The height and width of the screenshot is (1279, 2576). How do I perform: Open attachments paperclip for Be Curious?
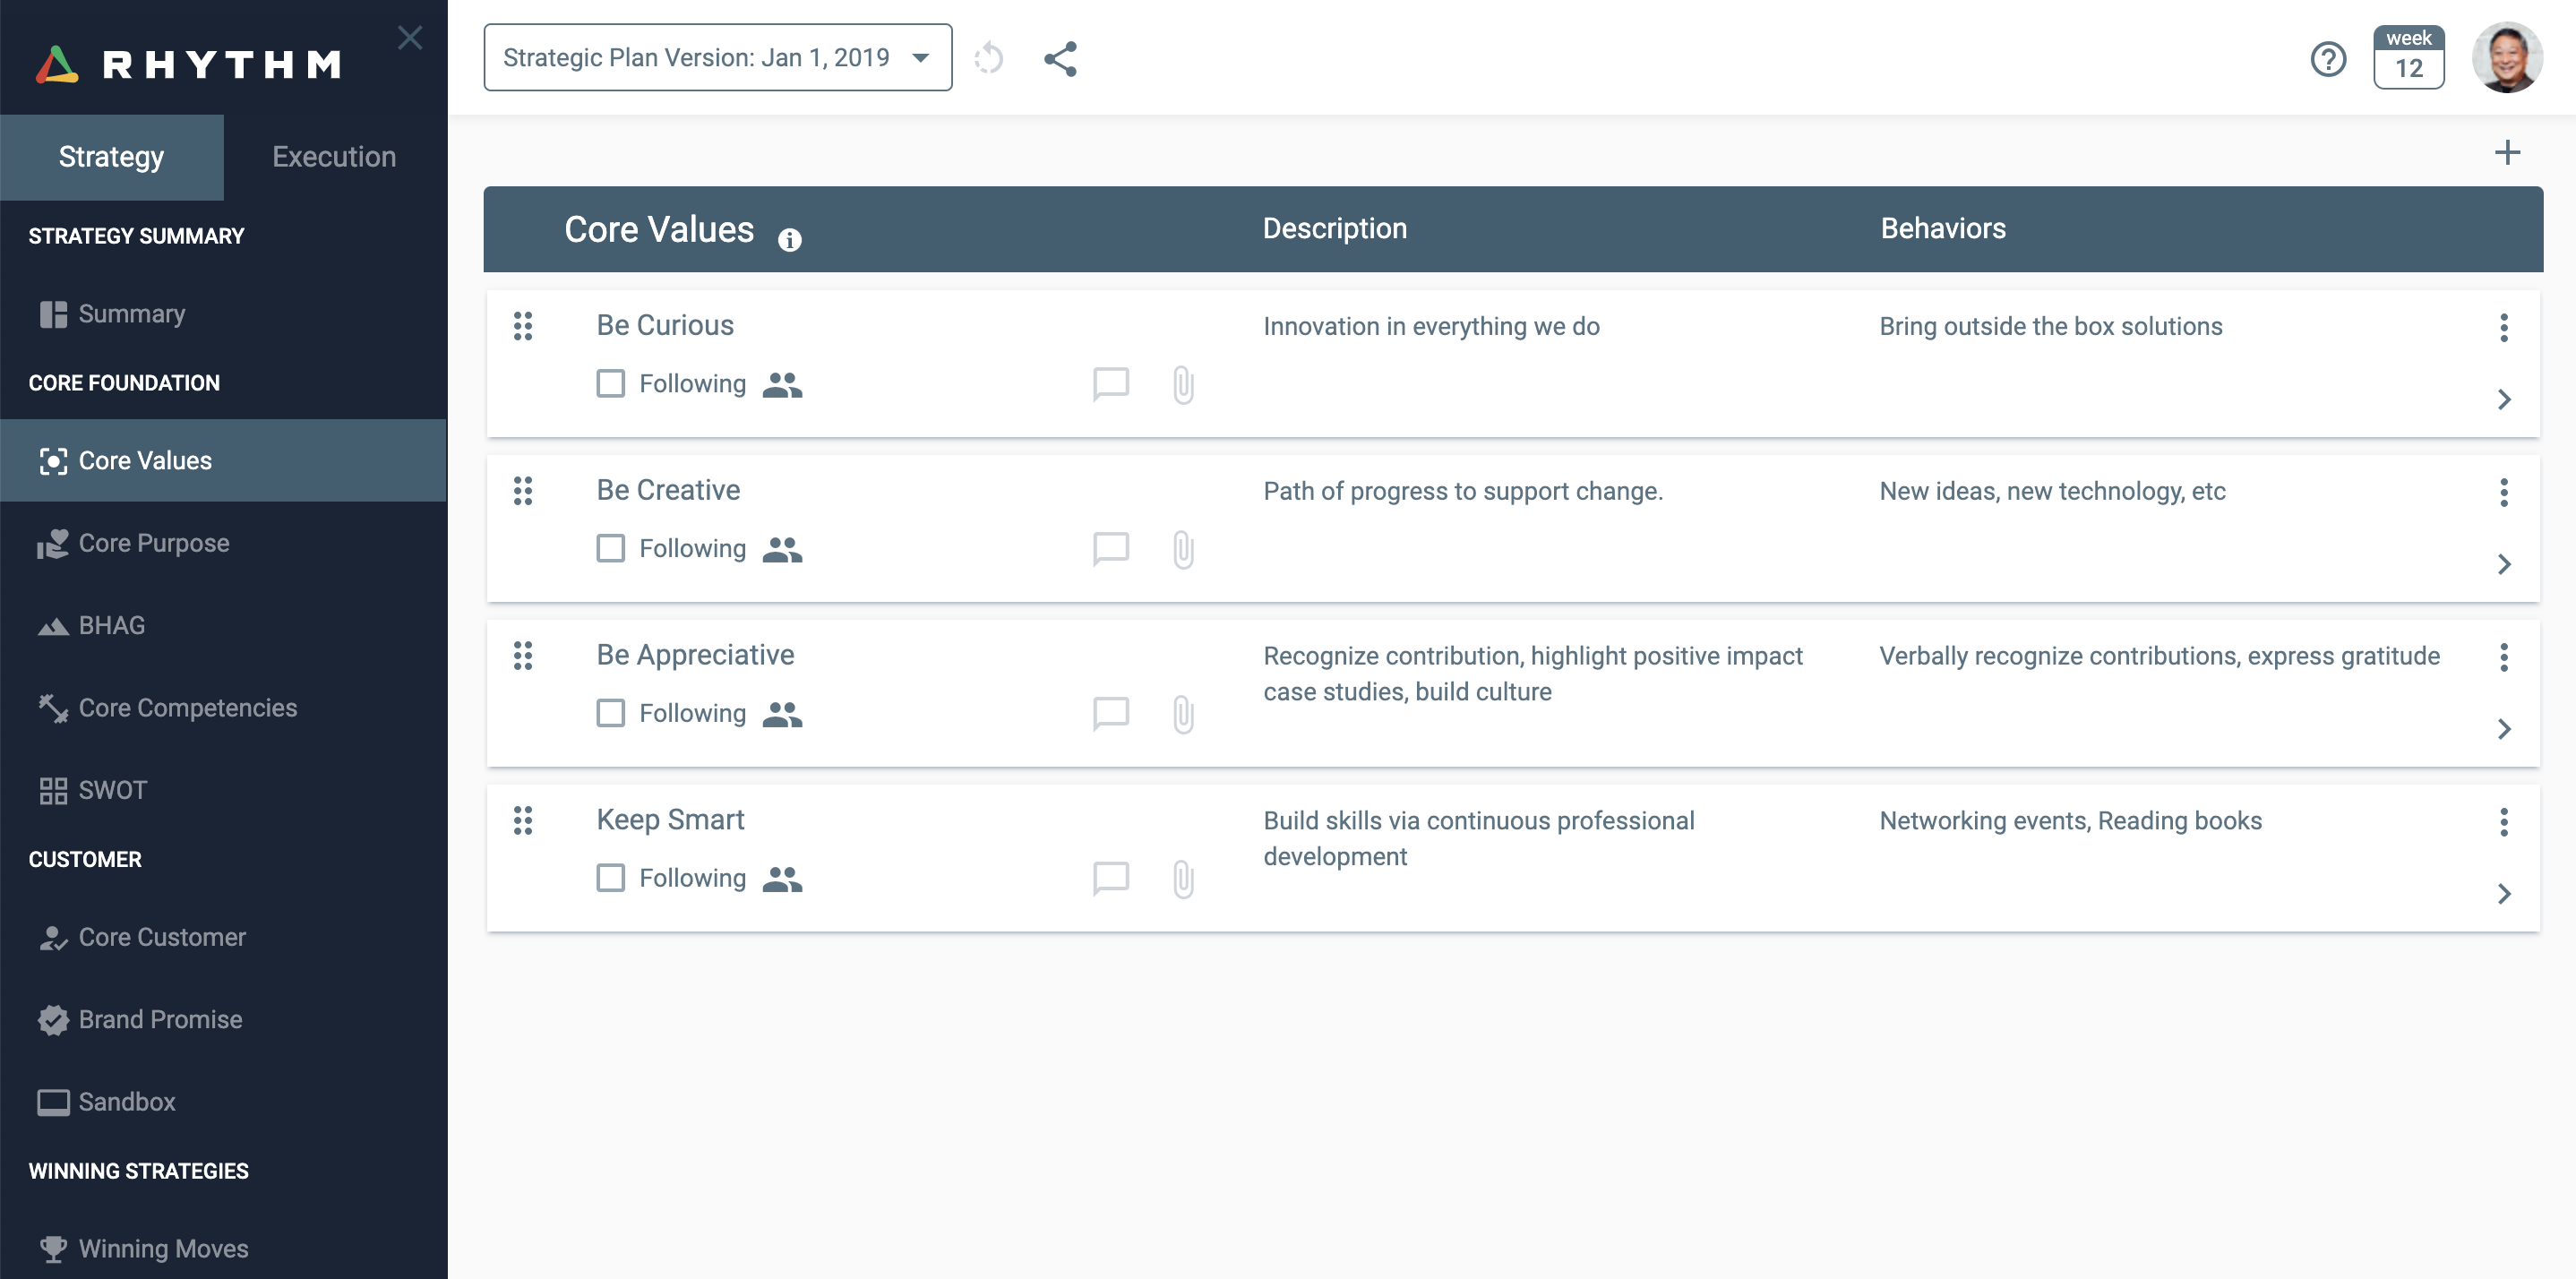[1183, 384]
